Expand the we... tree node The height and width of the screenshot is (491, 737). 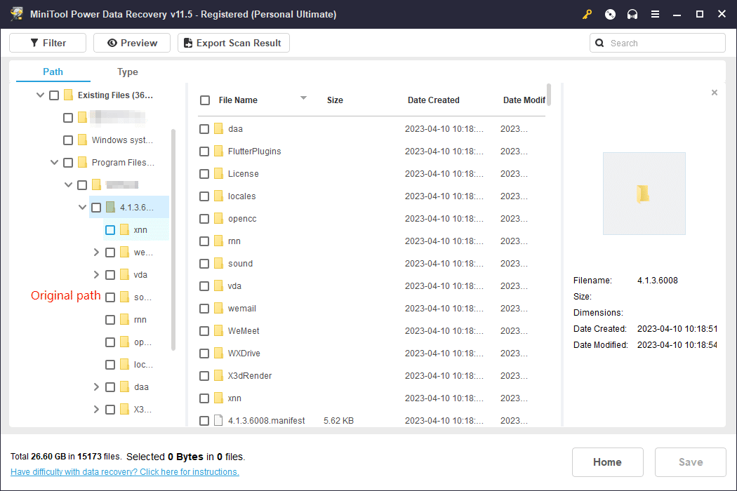[96, 253]
